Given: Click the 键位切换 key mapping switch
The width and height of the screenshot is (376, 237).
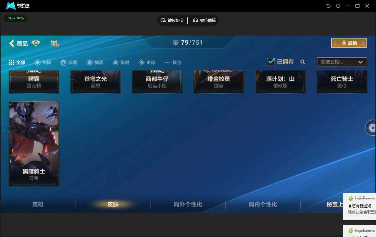Looking at the screenshot, I should tap(172, 20).
